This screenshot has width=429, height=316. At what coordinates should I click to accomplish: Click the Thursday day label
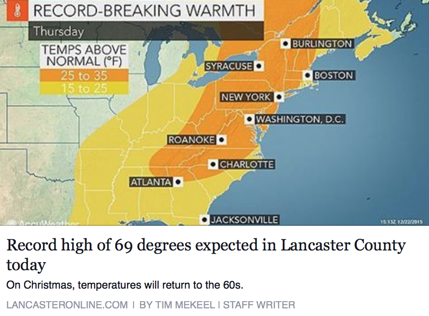pyautogui.click(x=59, y=31)
